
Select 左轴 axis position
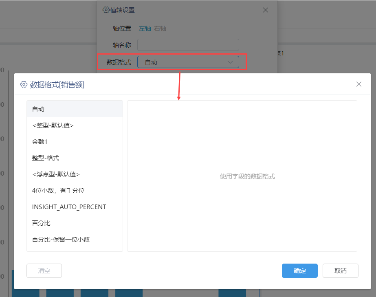coord(145,29)
